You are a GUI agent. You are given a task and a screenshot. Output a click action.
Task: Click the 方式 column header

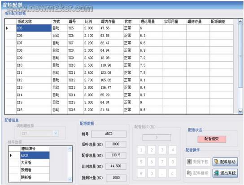tap(60, 22)
